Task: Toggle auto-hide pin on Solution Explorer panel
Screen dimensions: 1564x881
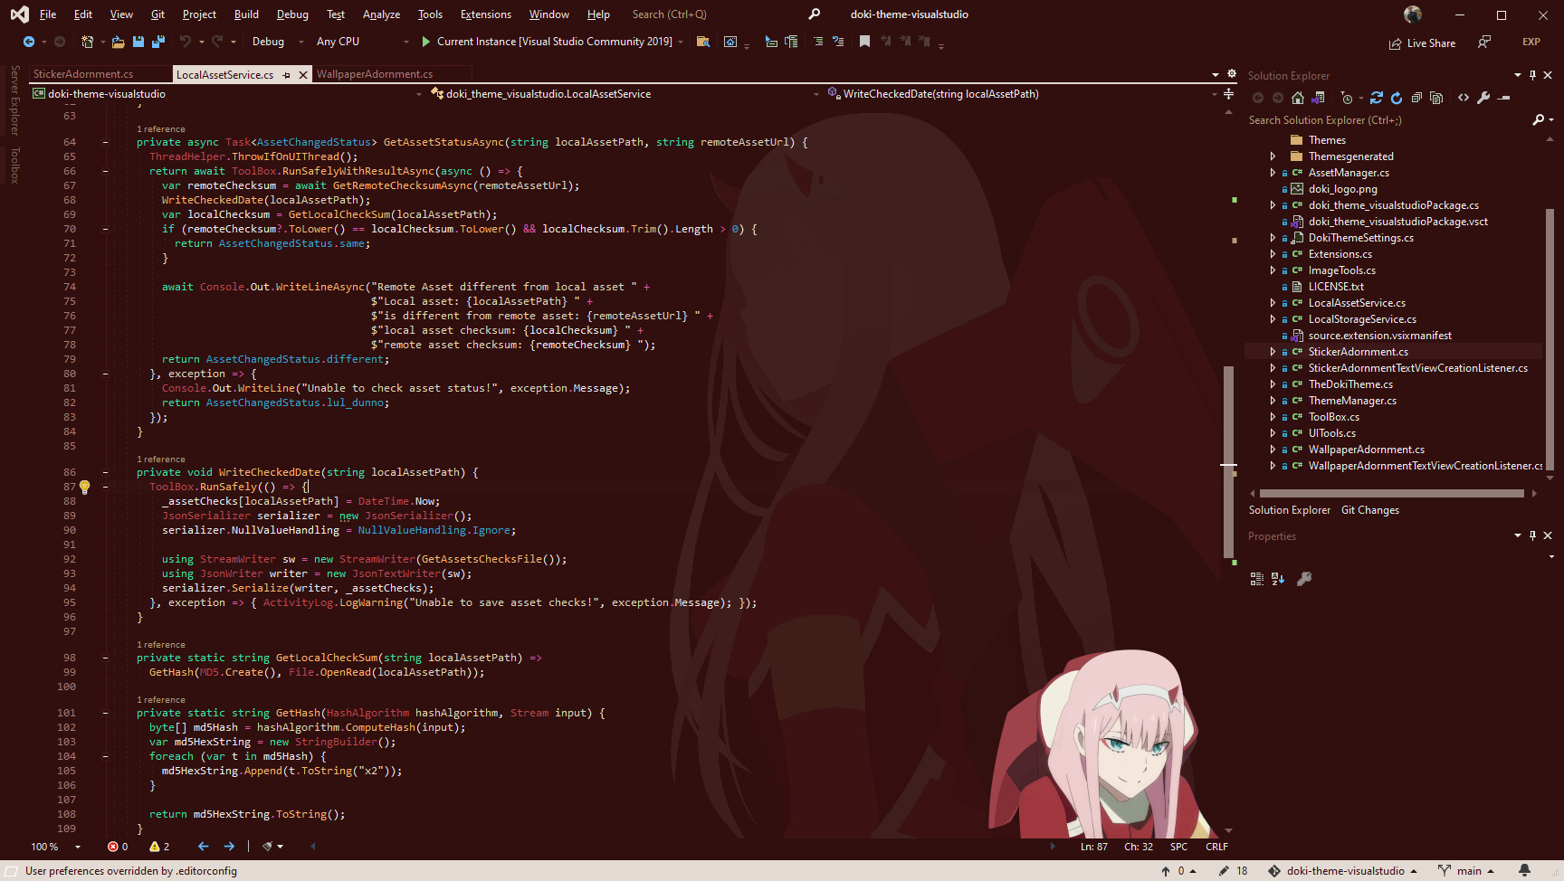Action: click(1532, 75)
